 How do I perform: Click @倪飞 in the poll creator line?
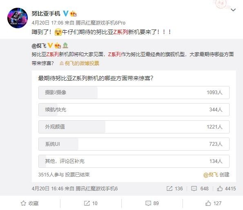[x=211, y=175]
